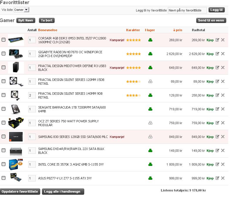Click Kjøp link for Gigabyte Radeon HD7870
The height and width of the screenshot is (200, 235).
pos(210,54)
